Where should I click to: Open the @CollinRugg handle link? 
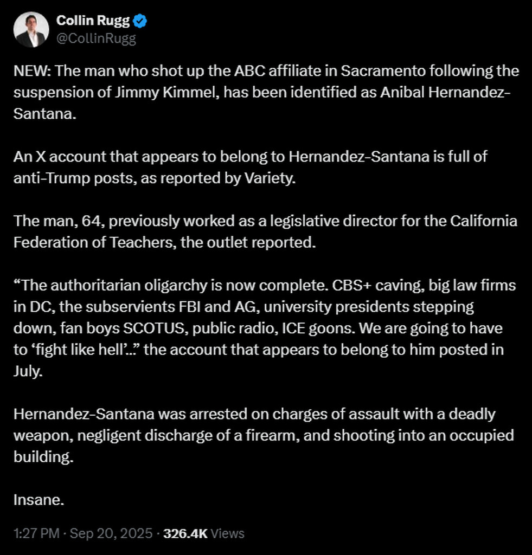(96, 38)
